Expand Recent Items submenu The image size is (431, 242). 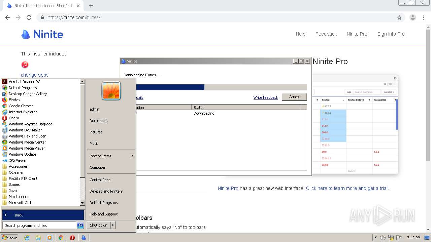click(111, 156)
